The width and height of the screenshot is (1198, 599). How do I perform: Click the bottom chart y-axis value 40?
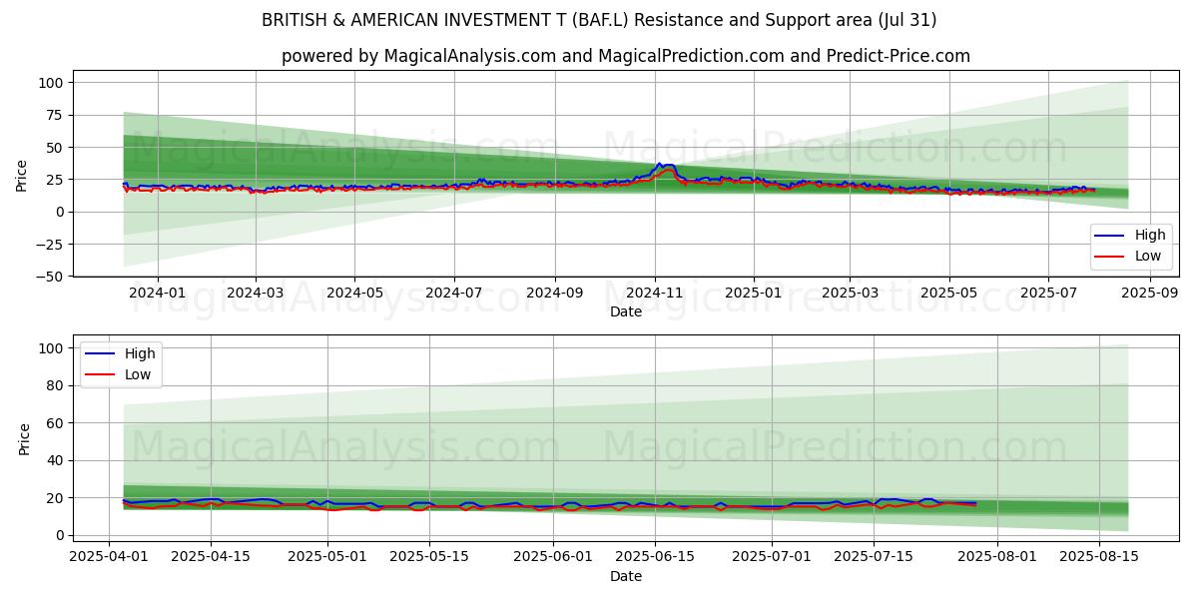pyautogui.click(x=57, y=460)
